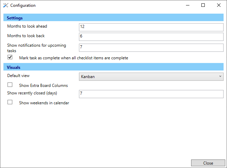Viewport: 227px width, 168px height.
Task: Edit the Months to look ahead field
Action: click(151, 27)
